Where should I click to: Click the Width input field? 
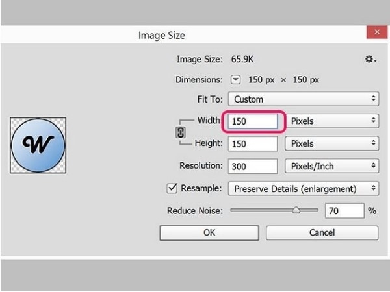[x=253, y=121]
